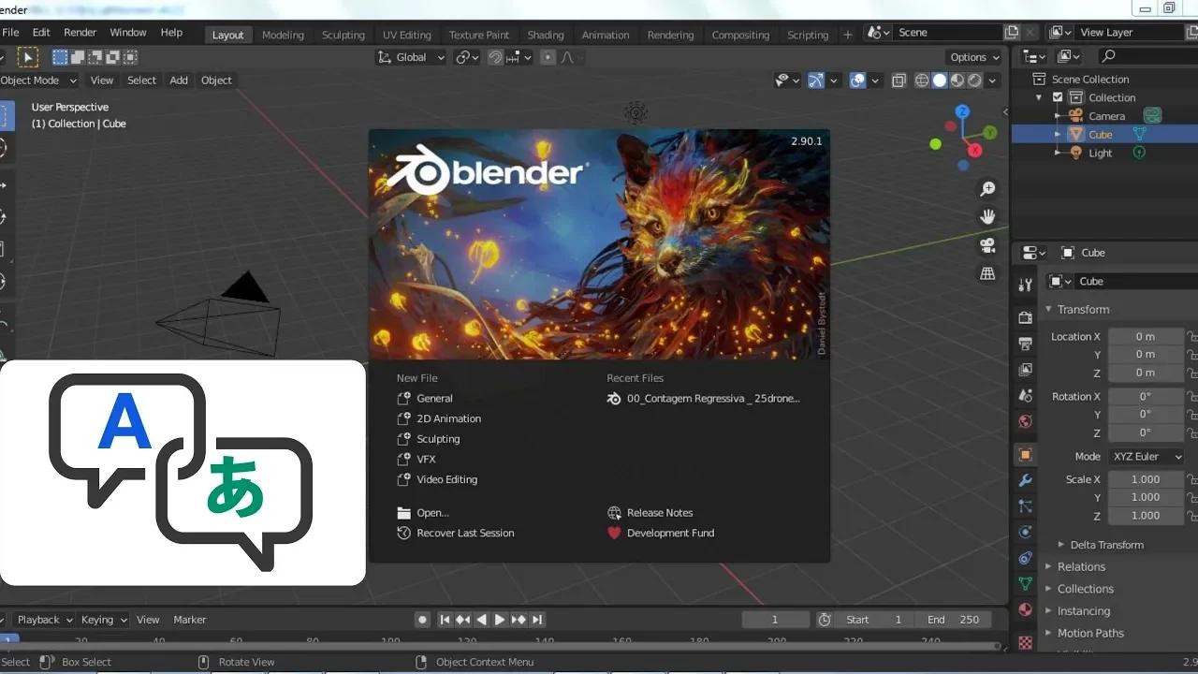Open Release Notes from the splash screen
The width and height of the screenshot is (1198, 674).
660,512
